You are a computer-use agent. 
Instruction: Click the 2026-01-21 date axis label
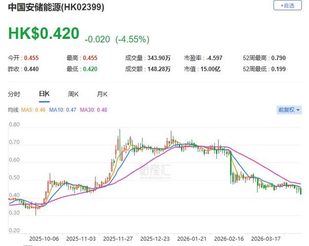[192, 239]
